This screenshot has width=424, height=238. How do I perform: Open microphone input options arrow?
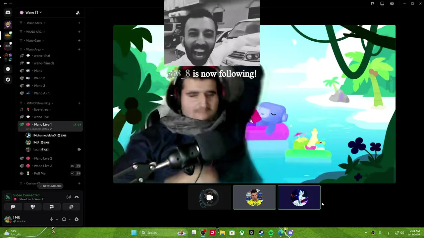pos(57,219)
